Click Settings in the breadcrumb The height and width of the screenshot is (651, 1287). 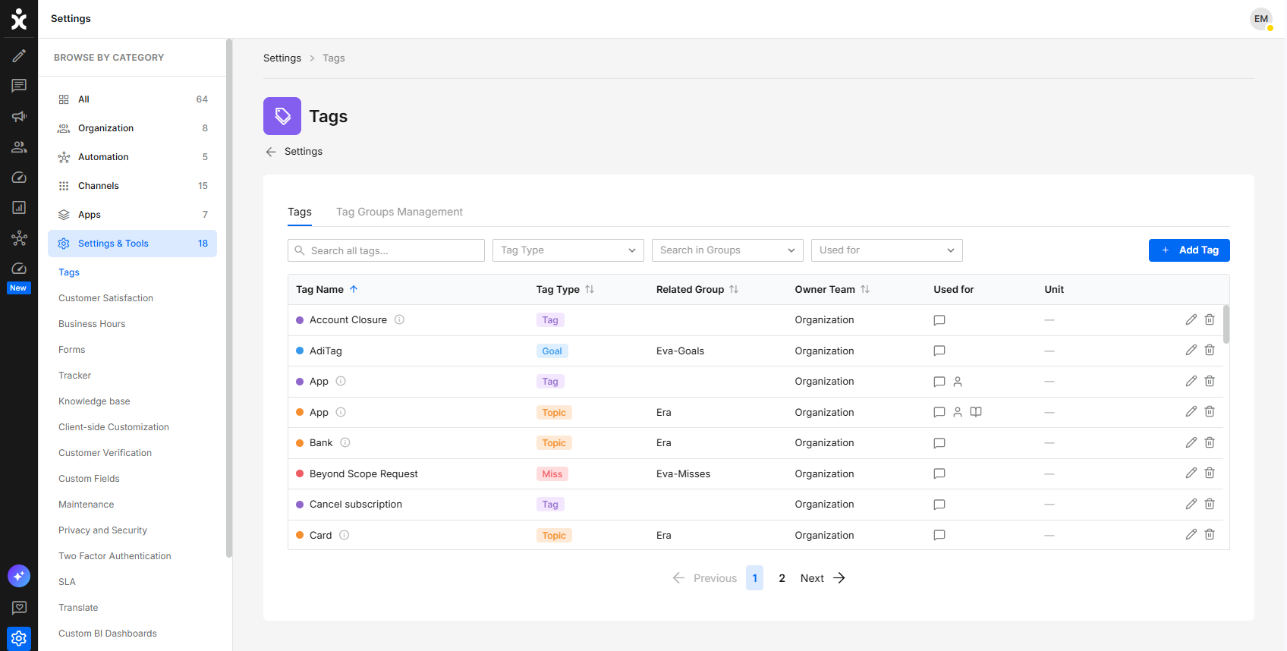282,58
